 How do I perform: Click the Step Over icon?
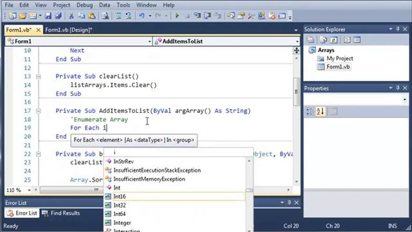tap(207, 16)
